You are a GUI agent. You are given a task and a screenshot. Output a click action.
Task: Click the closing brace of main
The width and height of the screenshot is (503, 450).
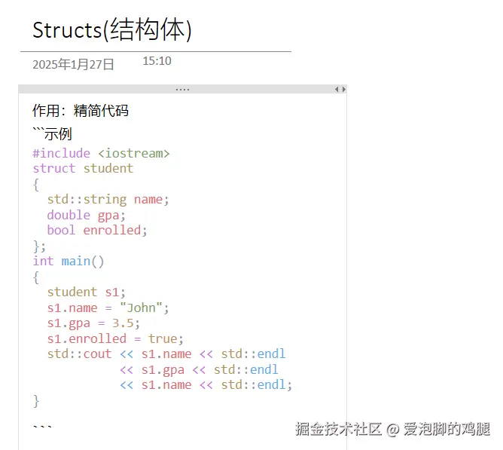coord(36,401)
